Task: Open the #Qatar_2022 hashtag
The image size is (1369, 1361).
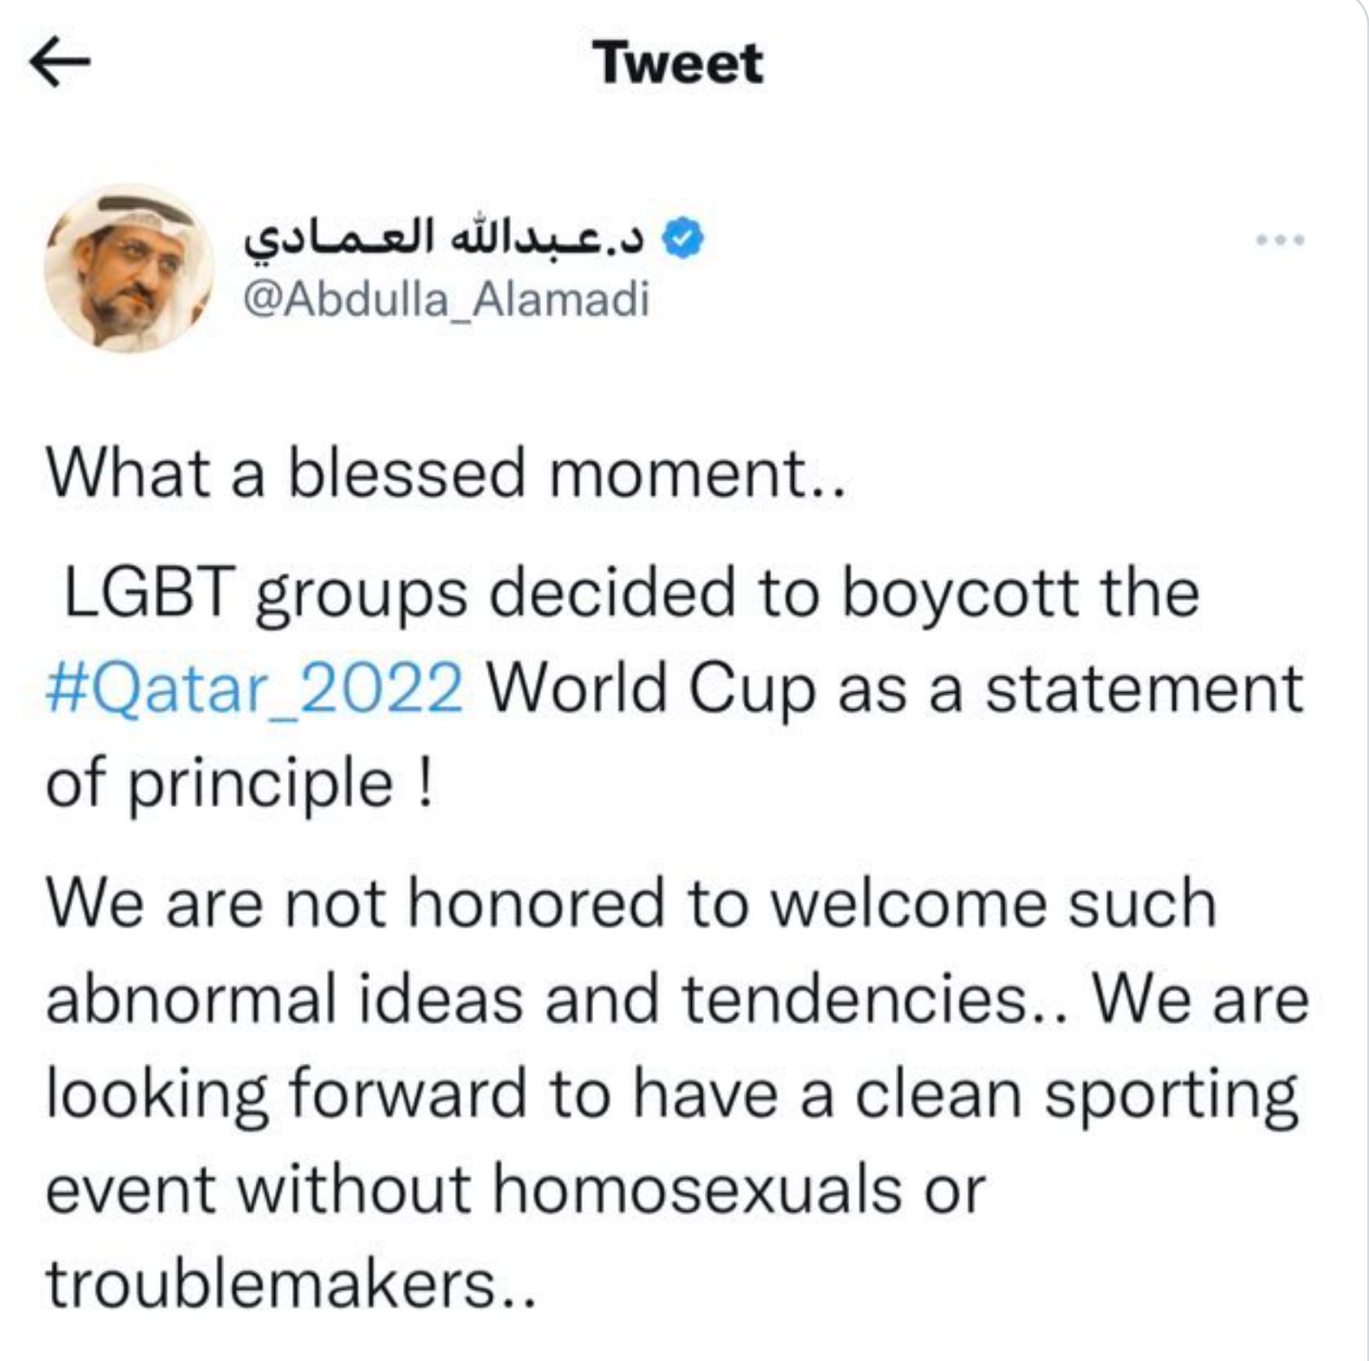Action: click(x=254, y=687)
